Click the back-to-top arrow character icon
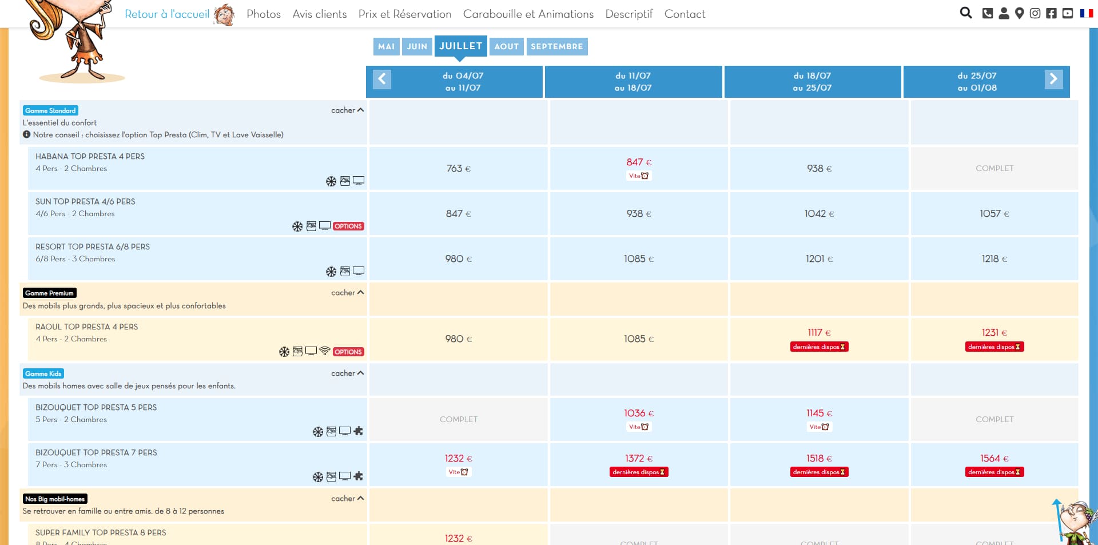Viewport: 1098px width, 545px height. coord(1072,520)
